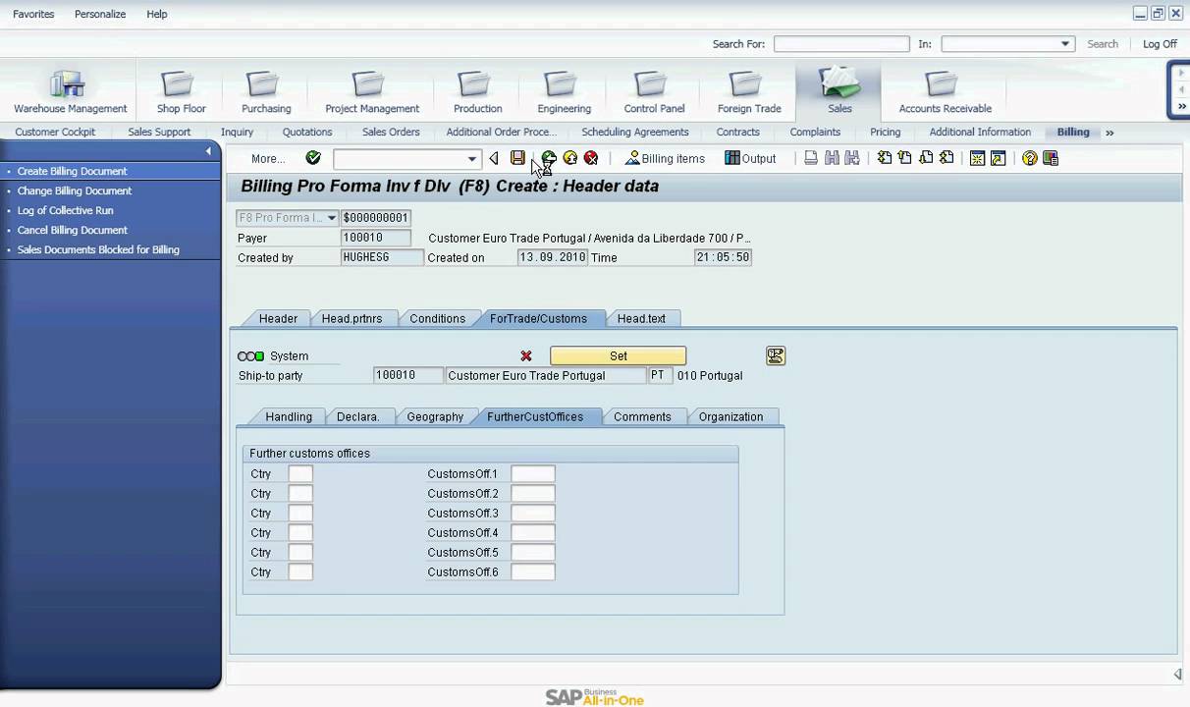The image size is (1190, 707).
Task: Click the Log Off link
Action: 1160,44
